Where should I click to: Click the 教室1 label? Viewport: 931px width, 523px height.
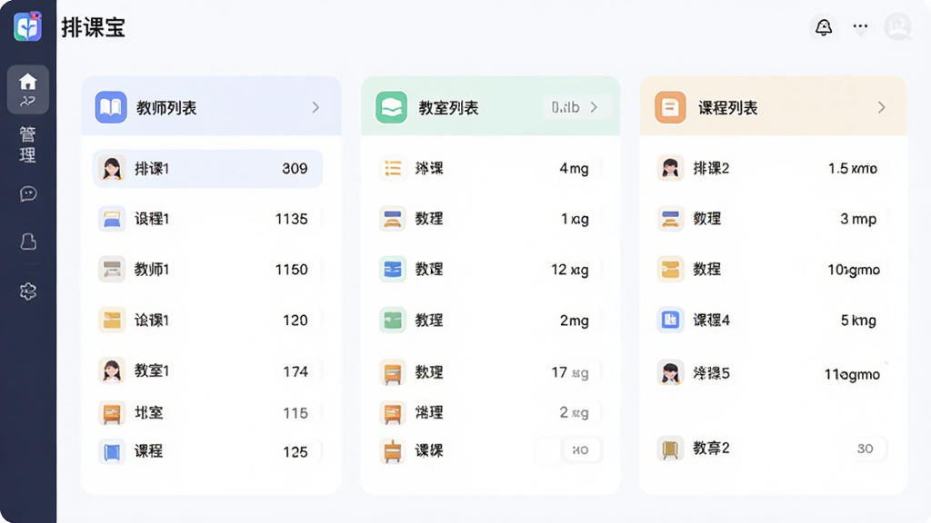coord(152,371)
